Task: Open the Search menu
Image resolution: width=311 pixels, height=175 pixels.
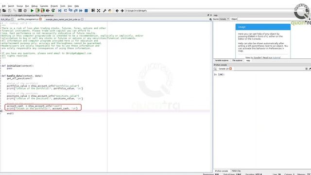Action: click(11, 6)
